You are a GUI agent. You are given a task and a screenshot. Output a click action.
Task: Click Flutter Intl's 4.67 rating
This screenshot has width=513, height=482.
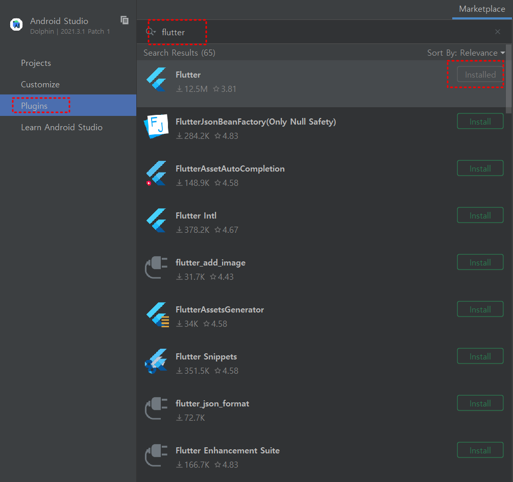[x=227, y=230]
